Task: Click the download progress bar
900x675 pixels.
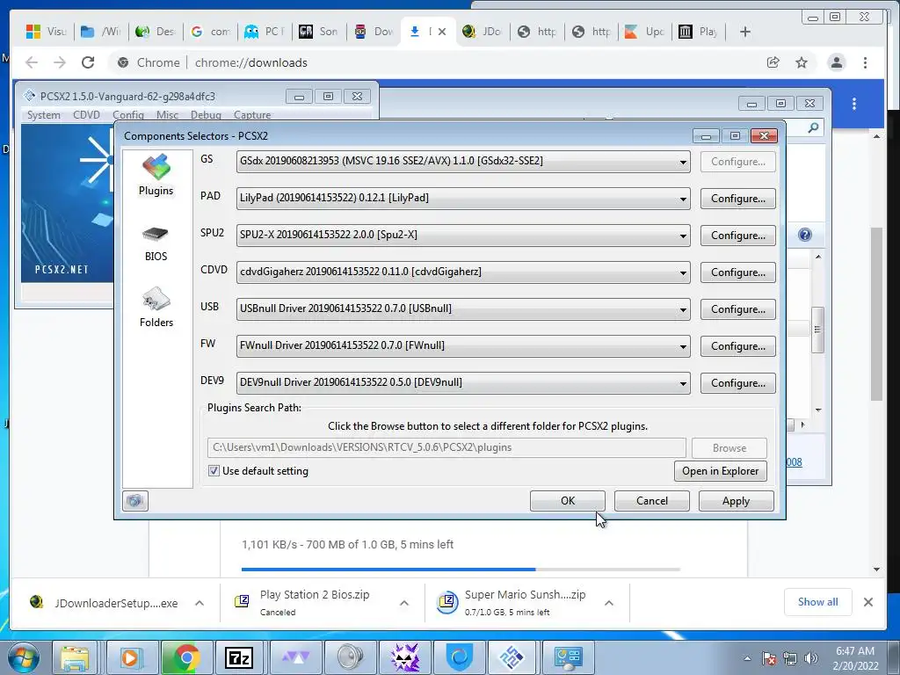Action: point(461,570)
